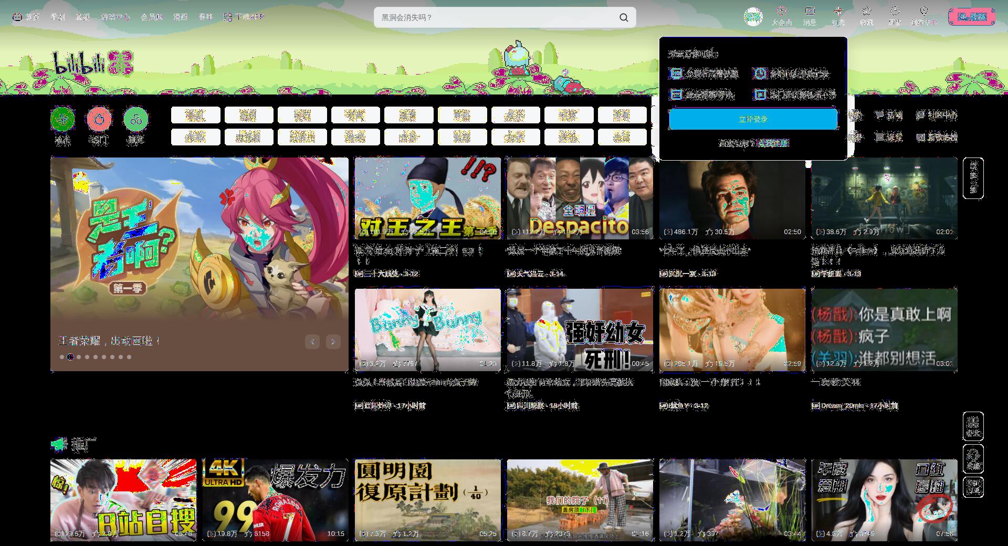Go to 首页 in top navigation
The image size is (1008, 546).
(33, 17)
